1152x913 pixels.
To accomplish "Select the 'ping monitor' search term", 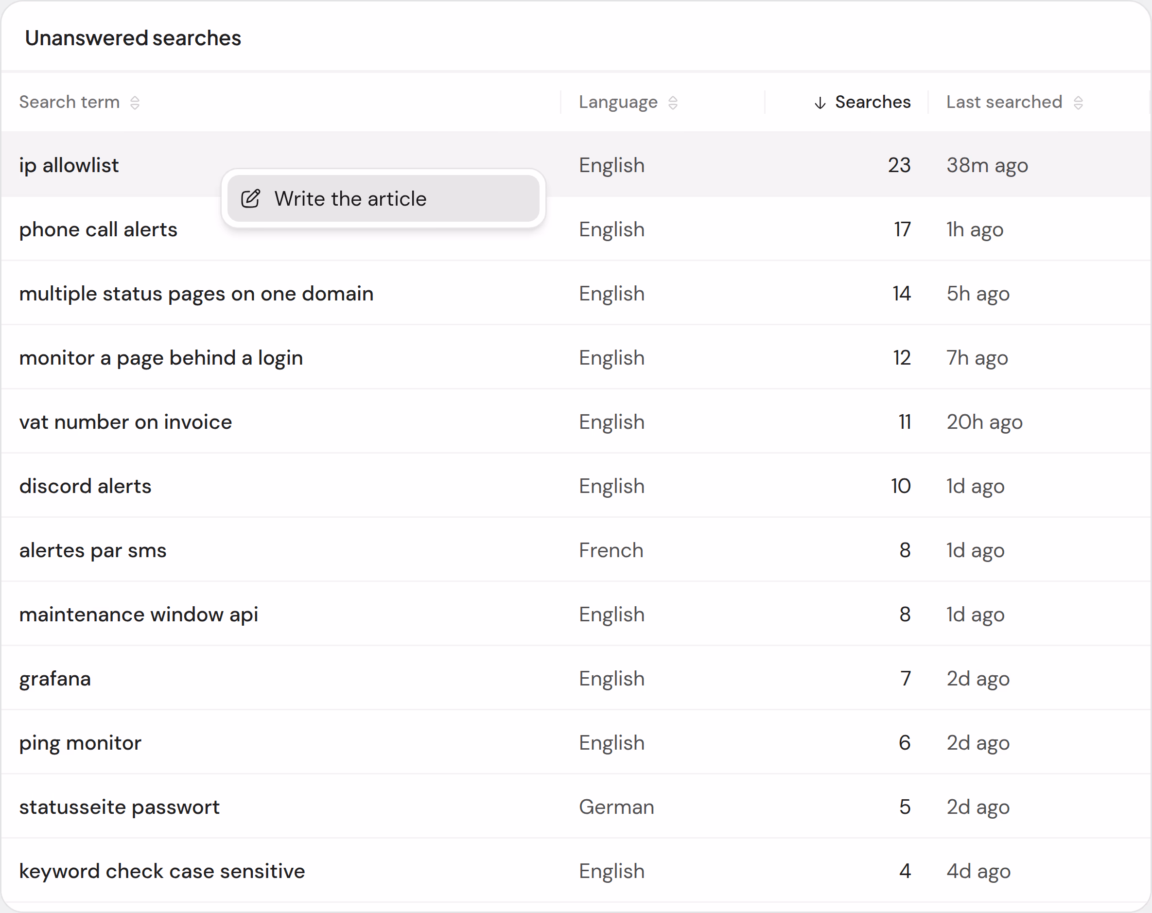I will (x=80, y=742).
